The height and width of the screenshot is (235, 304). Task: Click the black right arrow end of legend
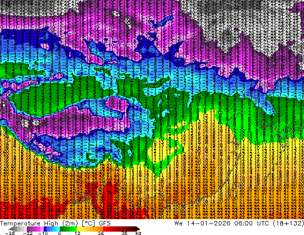point(138,229)
